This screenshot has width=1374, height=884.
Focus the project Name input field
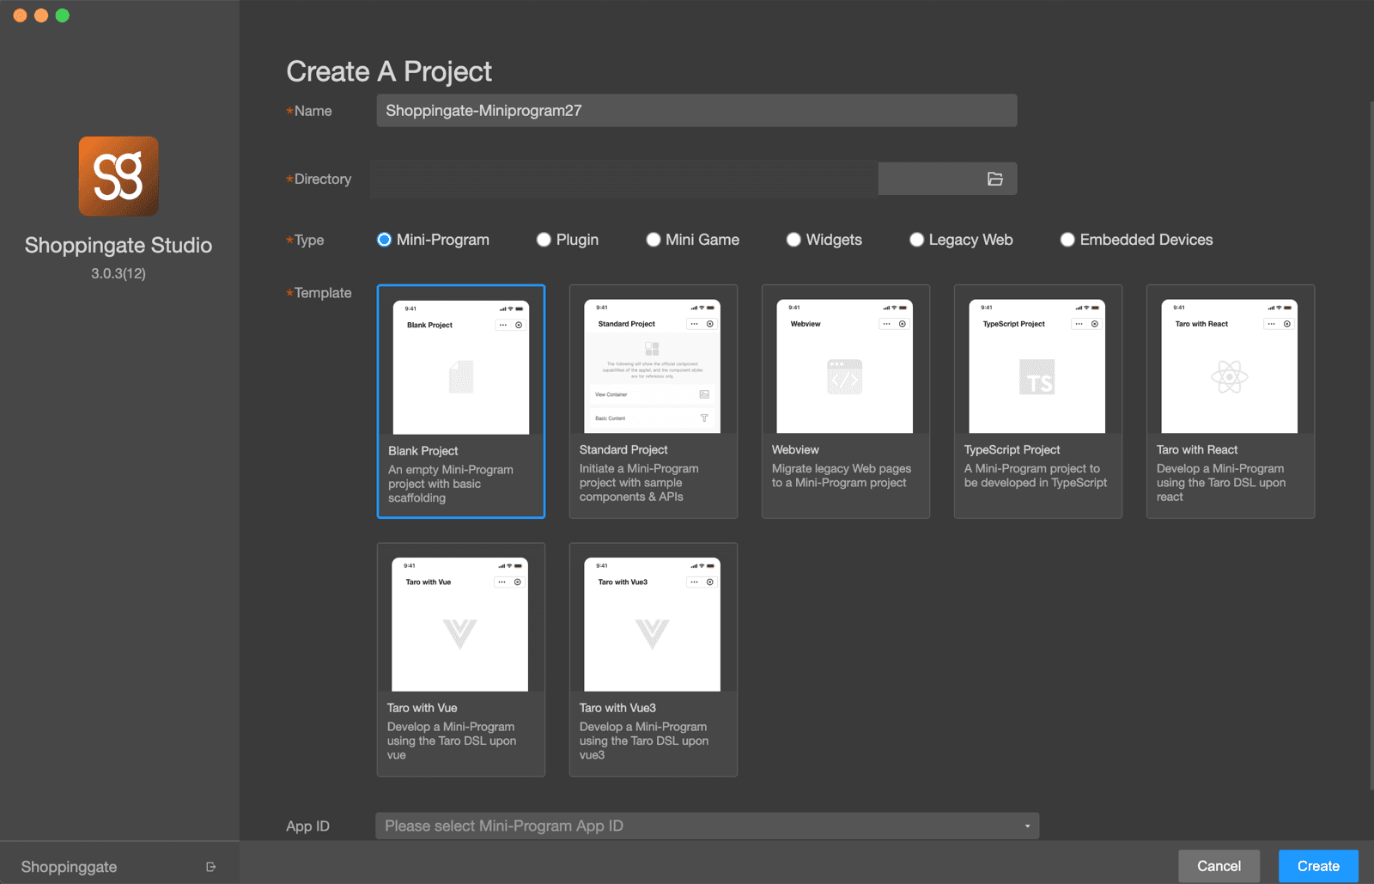tap(696, 111)
